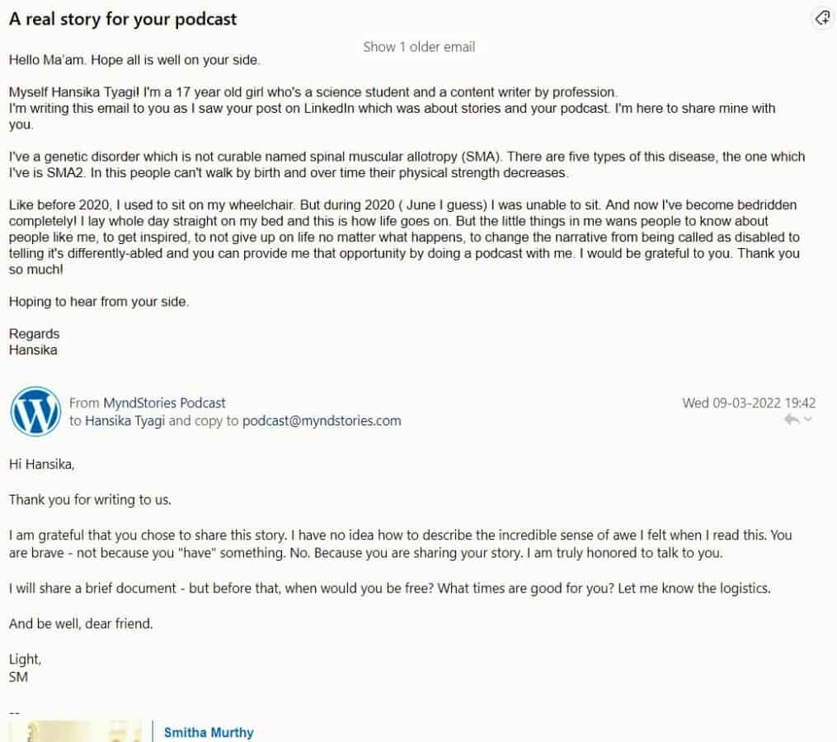
Task: Open the reply options dropdown chevron
Action: click(808, 420)
